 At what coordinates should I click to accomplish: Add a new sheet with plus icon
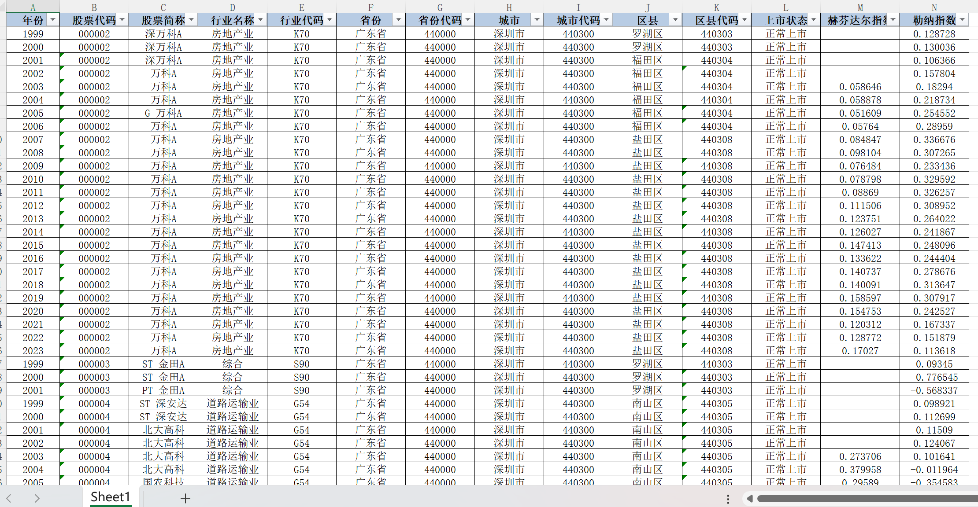pos(185,498)
